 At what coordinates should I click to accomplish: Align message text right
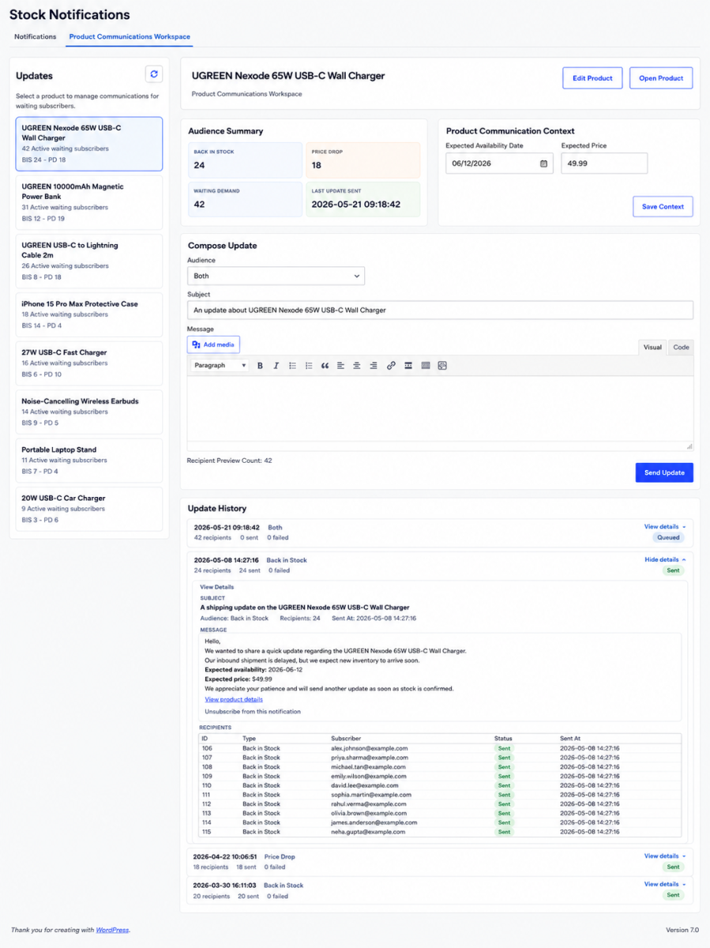tap(374, 366)
